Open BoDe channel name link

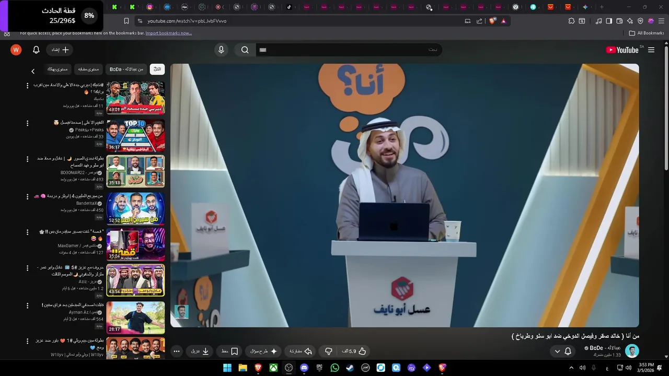pos(605,348)
